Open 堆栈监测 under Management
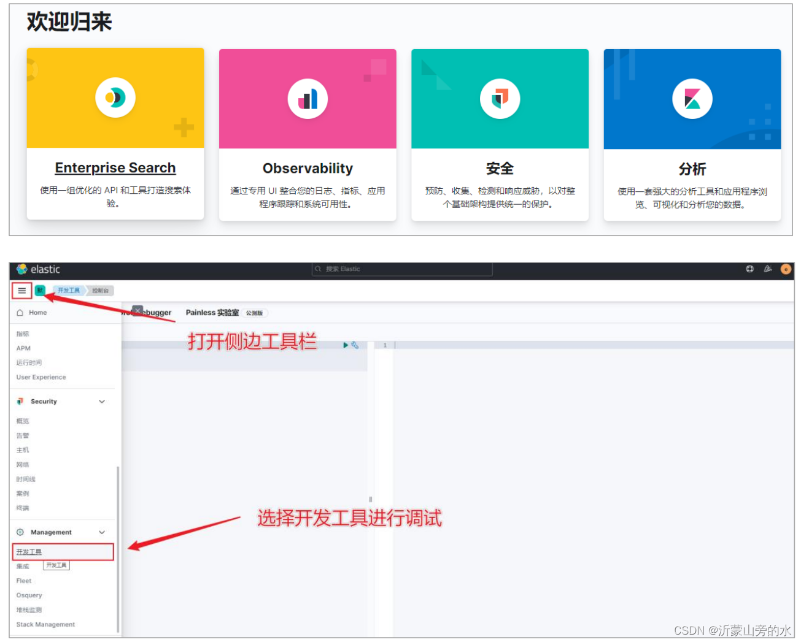This screenshot has width=801, height=642. click(29, 610)
